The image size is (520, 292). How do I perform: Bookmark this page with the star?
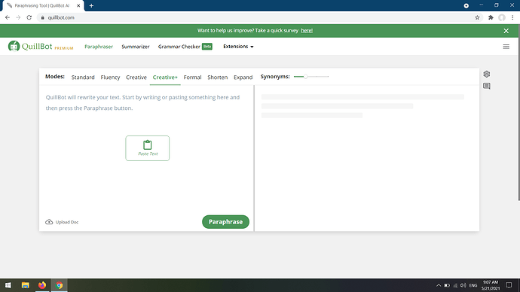point(477,17)
